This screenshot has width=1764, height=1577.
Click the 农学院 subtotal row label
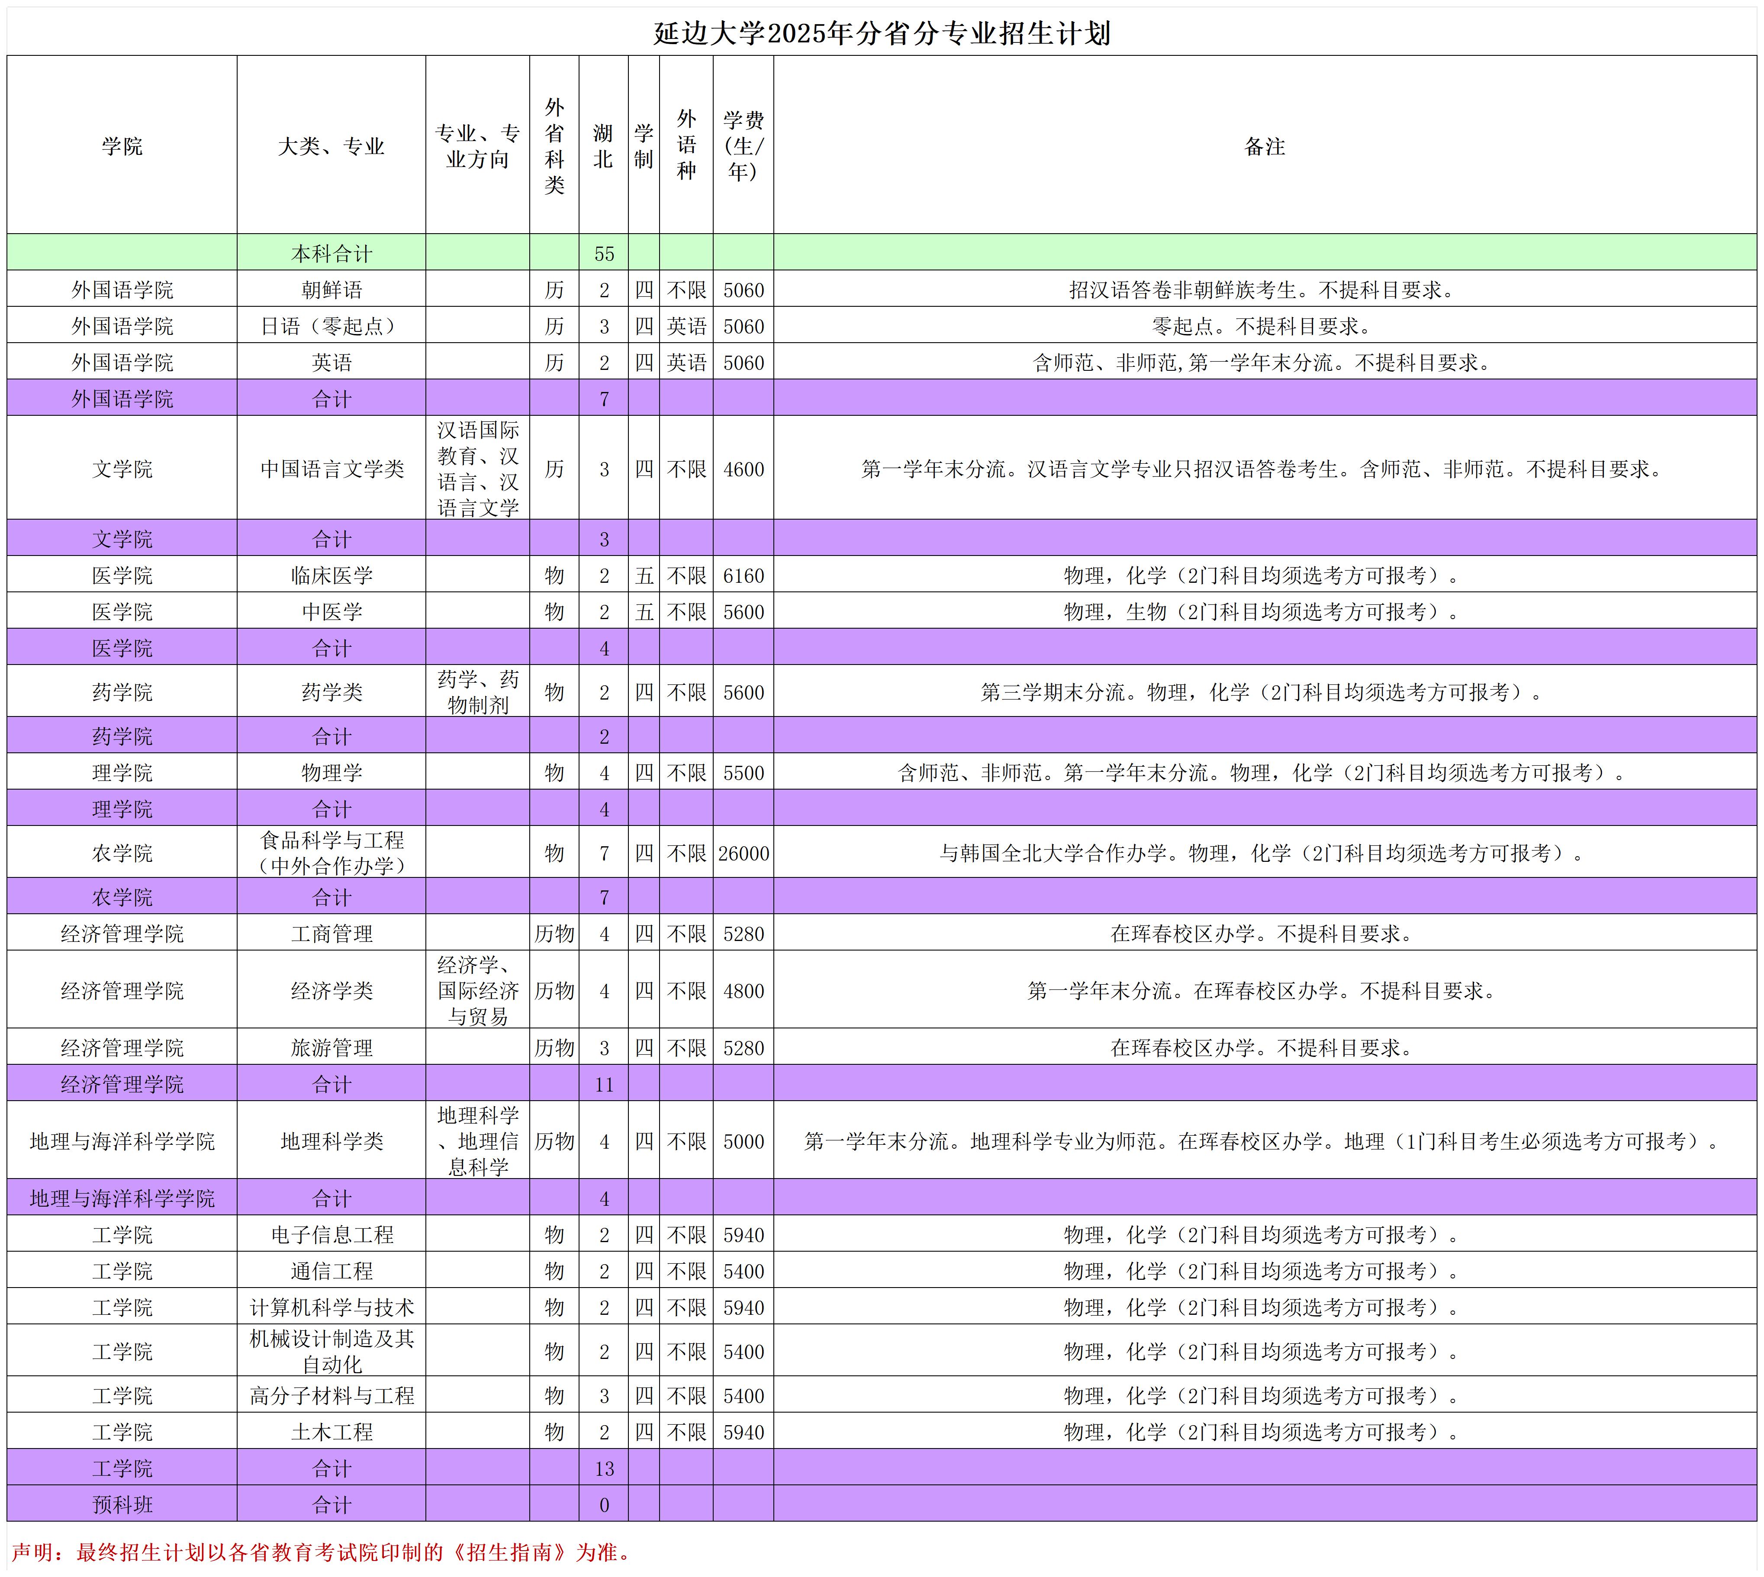[x=122, y=897]
